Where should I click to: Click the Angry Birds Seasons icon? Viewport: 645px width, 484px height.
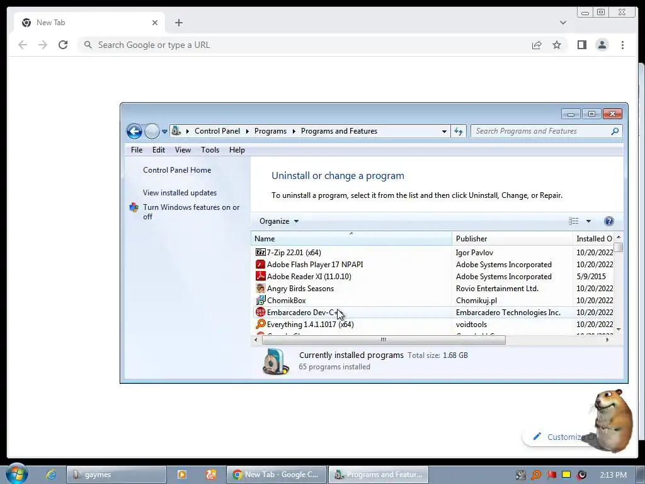(x=260, y=288)
